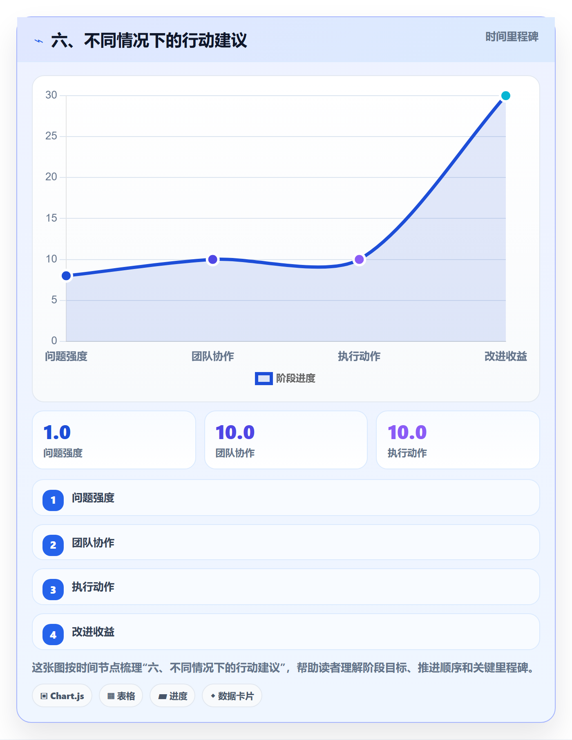The height and width of the screenshot is (740, 572).
Task: Click the 六、不同情况下的行动建议 heading
Action: click(149, 40)
